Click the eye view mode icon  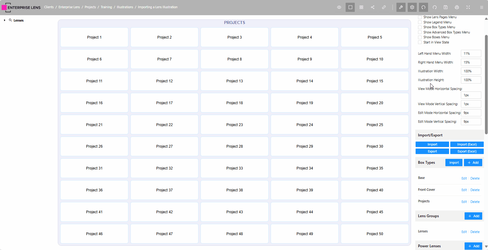point(339,7)
